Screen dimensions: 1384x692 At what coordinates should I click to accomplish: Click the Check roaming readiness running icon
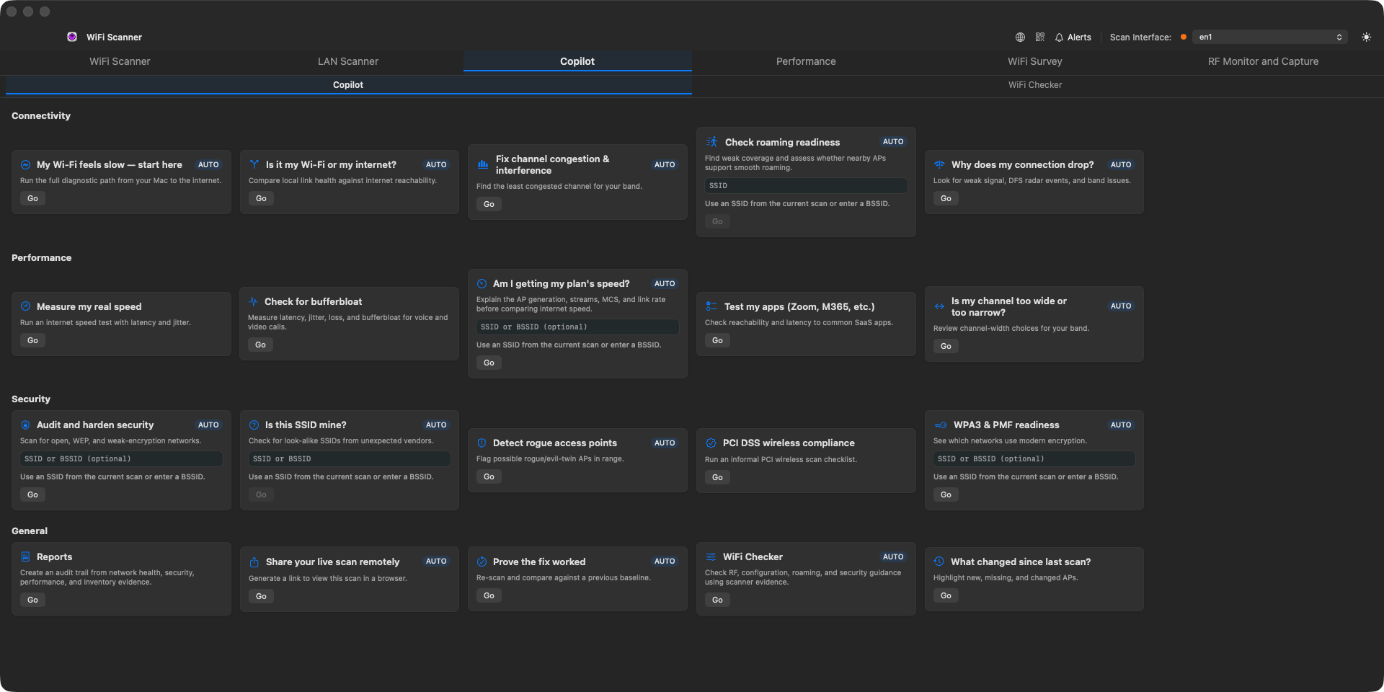(712, 142)
